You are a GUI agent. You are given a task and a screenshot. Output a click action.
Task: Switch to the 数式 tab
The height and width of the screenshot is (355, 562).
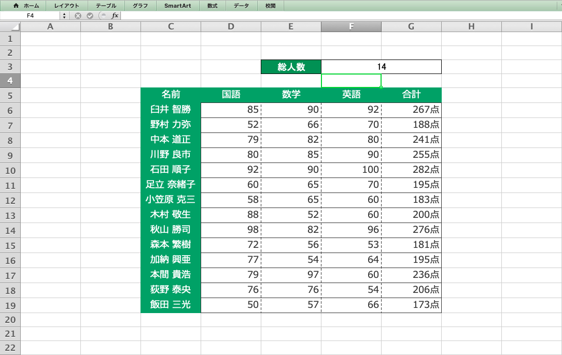tap(212, 6)
